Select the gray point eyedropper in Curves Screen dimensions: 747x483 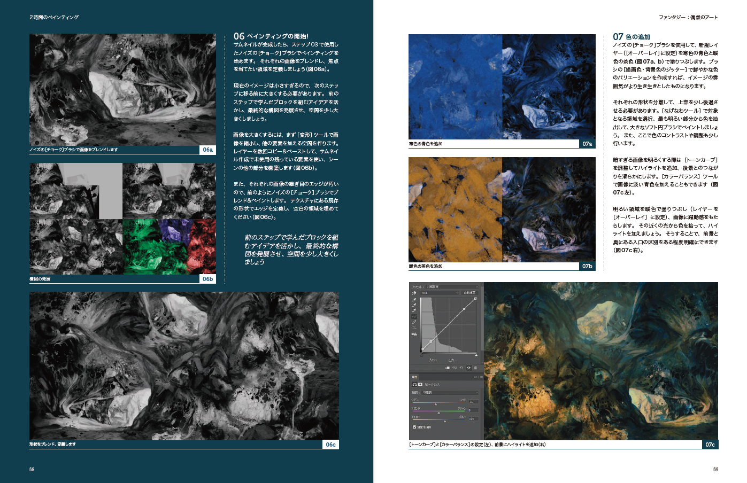coord(414,305)
